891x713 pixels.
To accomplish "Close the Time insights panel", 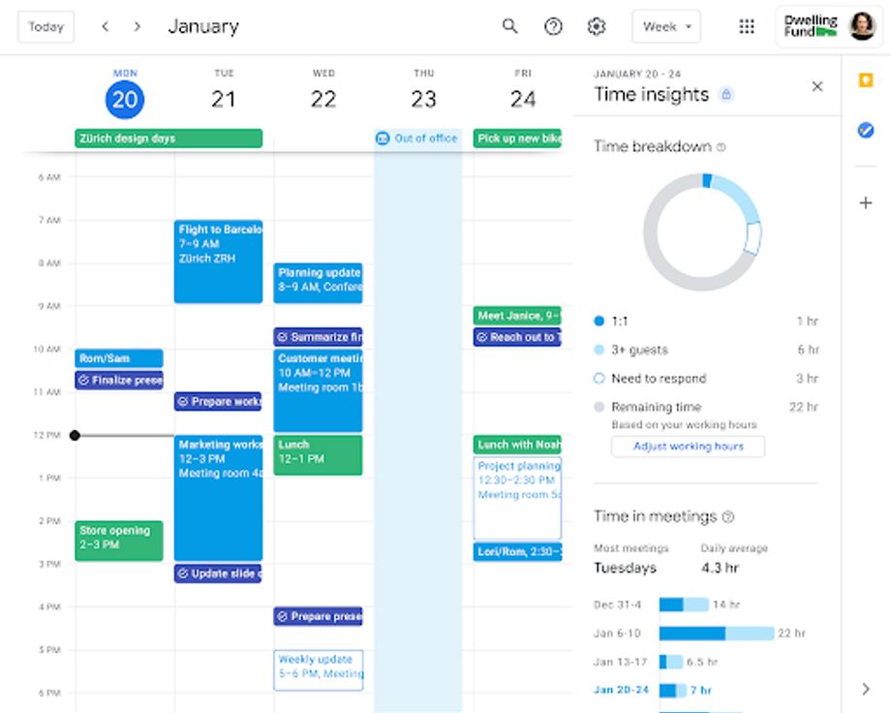I will pyautogui.click(x=817, y=86).
